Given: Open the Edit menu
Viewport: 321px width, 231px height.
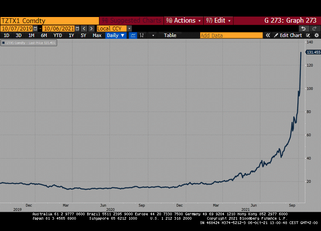Looking at the screenshot, I should click(x=219, y=20).
